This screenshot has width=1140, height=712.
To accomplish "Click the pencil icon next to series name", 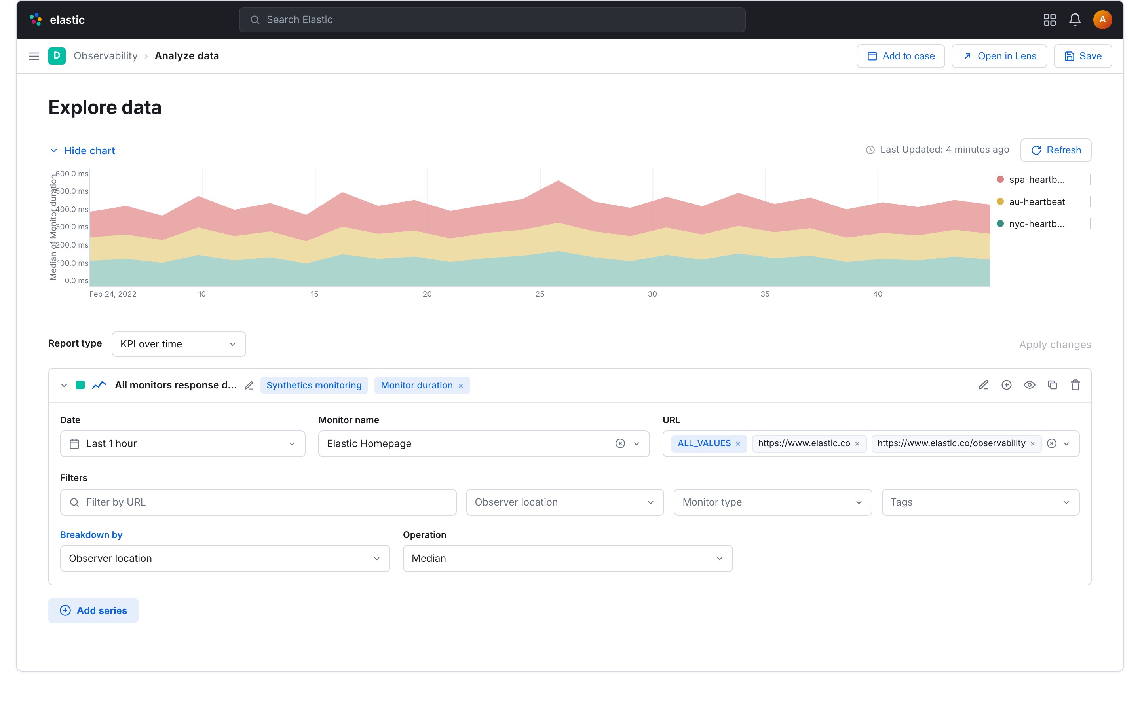I will point(249,386).
